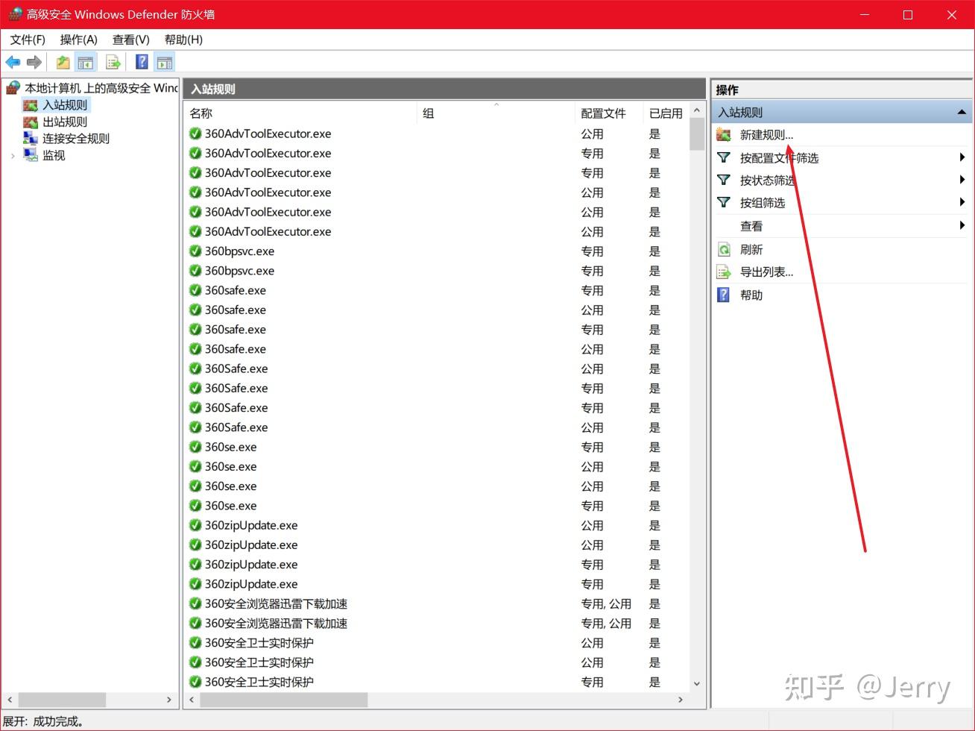Select 监视 in the tree
The width and height of the screenshot is (975, 731).
54,155
